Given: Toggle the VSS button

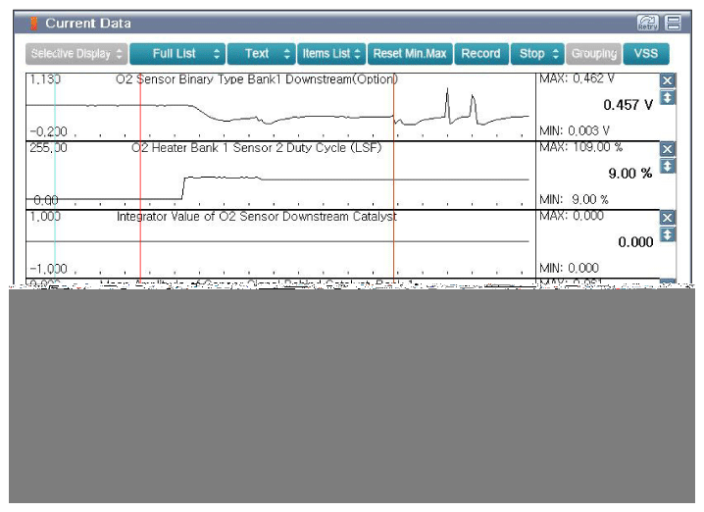Looking at the screenshot, I should coord(645,54).
